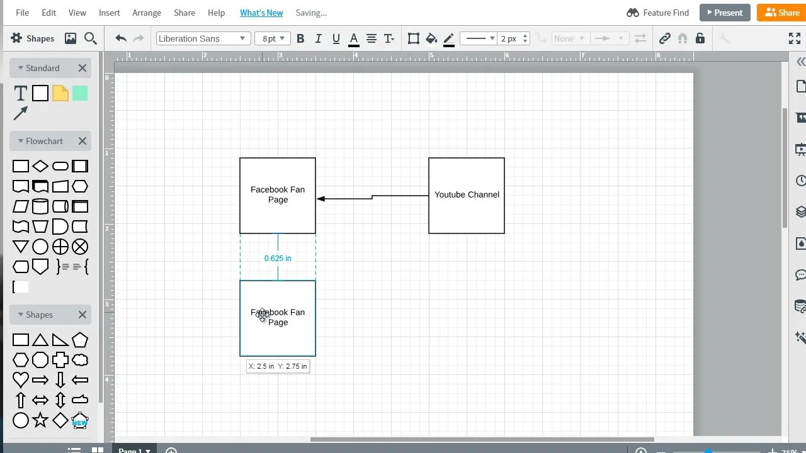Select the pentagon shape

tap(80, 340)
